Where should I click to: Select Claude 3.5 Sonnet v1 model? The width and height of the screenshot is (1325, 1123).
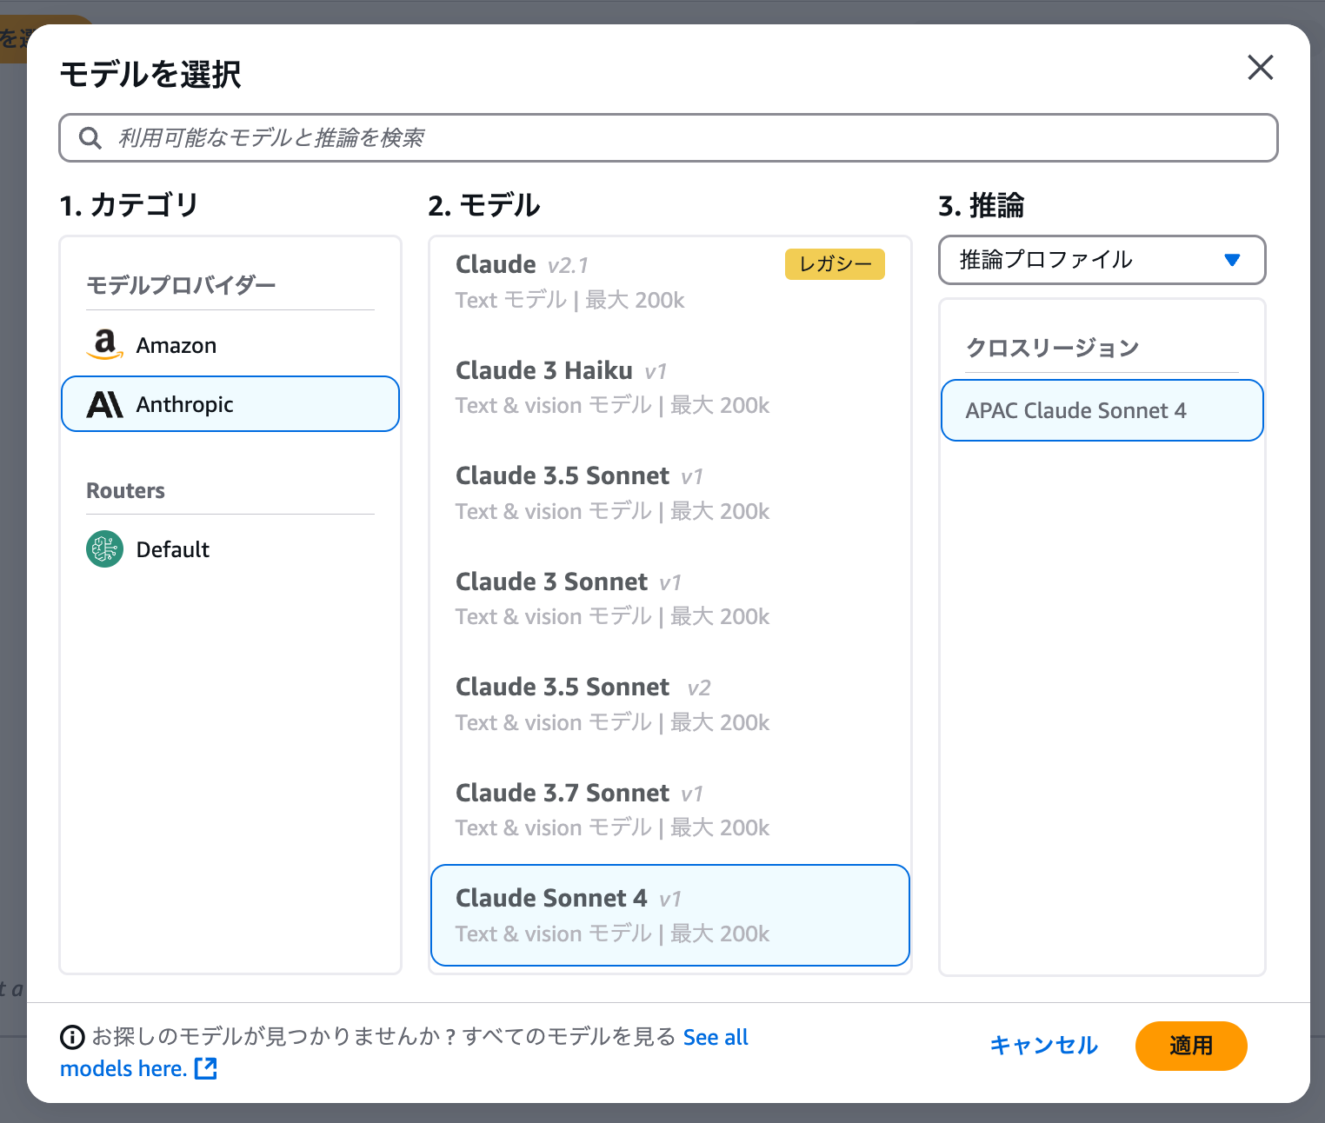click(x=669, y=493)
